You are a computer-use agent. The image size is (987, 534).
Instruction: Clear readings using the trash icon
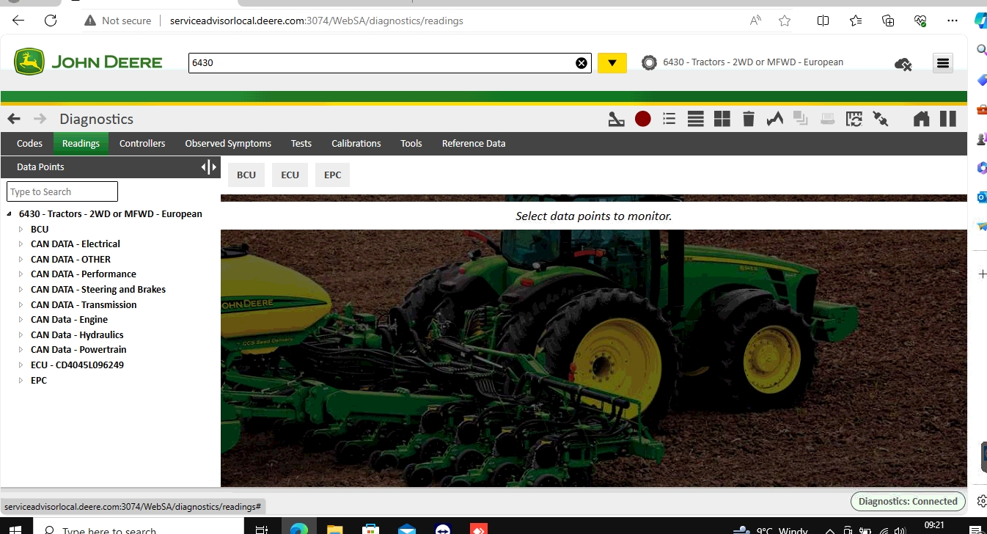coord(748,118)
